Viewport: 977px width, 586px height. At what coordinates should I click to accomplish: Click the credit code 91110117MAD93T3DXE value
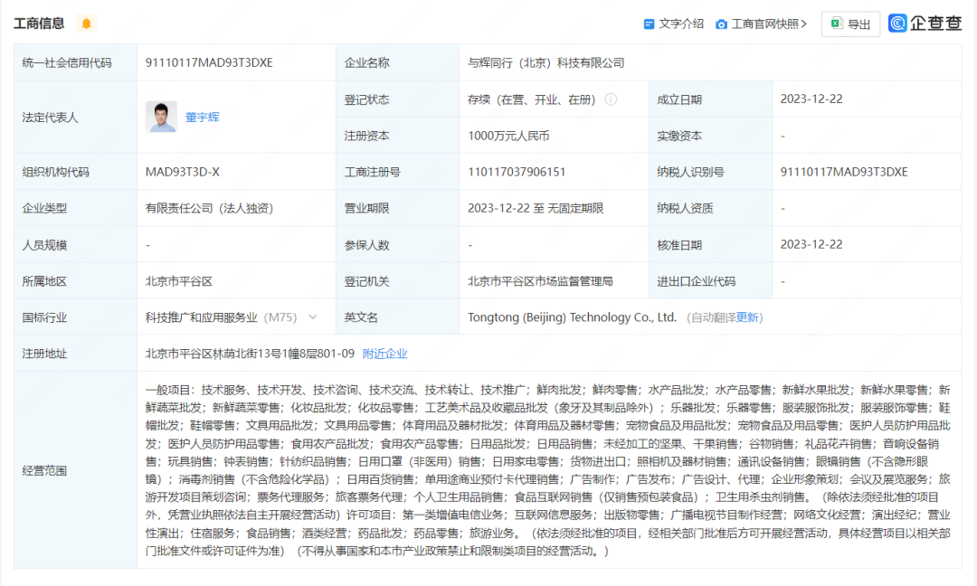(x=209, y=63)
